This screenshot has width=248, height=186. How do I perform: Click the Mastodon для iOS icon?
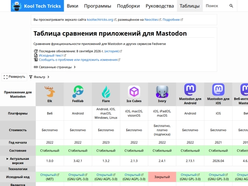point(218,90)
